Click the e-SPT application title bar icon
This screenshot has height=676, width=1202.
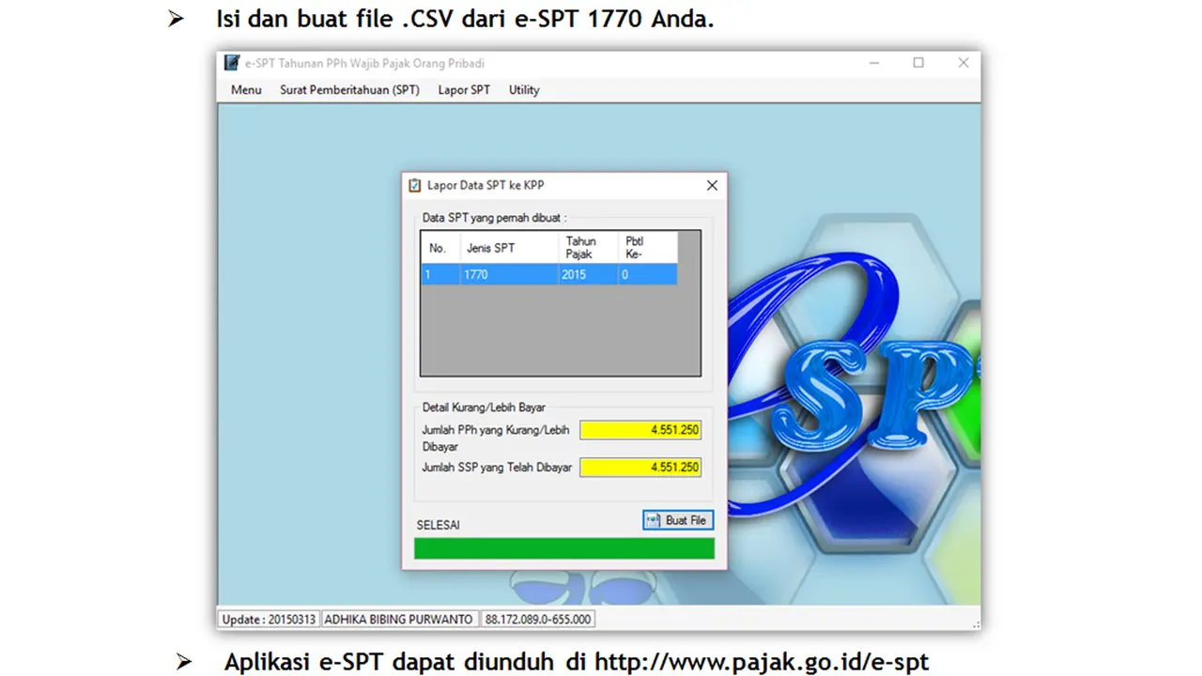[232, 63]
